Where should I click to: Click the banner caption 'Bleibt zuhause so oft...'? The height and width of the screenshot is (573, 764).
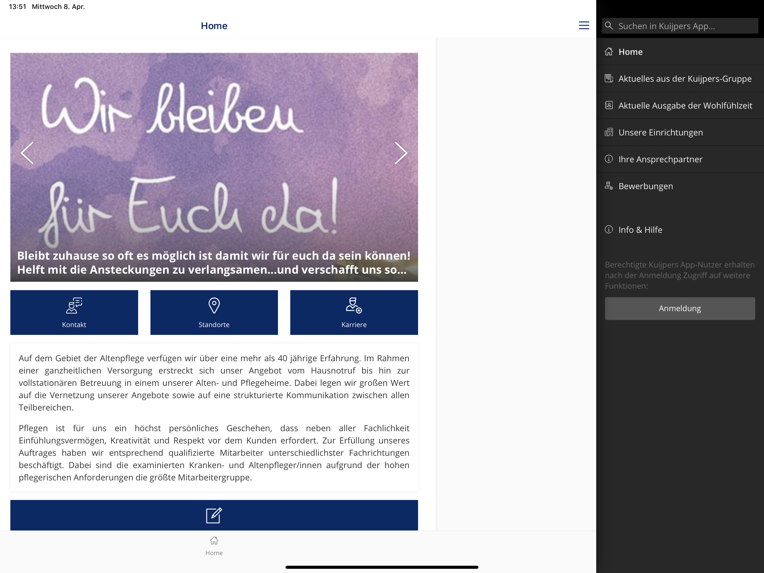214,263
